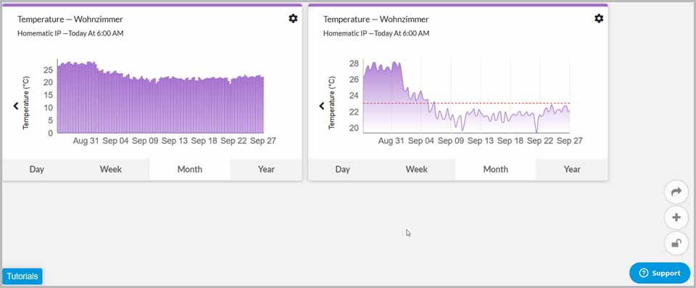This screenshot has height=288, width=696.
Task: Select Day tab in left widget
Action: pos(37,169)
